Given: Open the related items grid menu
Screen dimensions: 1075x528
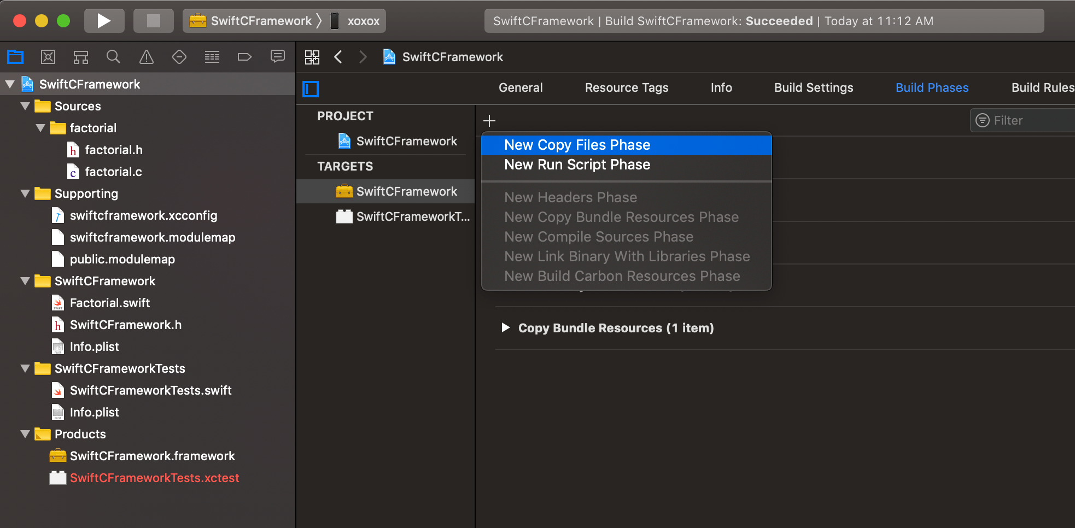Looking at the screenshot, I should [312, 57].
